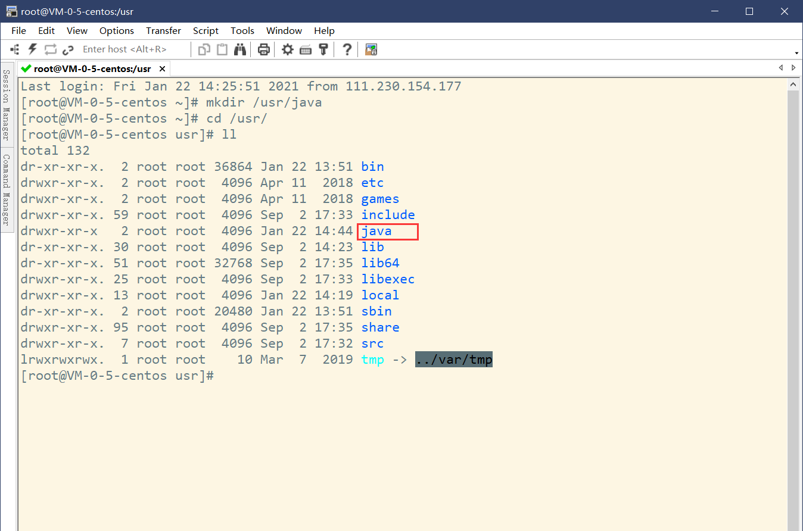Open the View menu
The height and width of the screenshot is (531, 803).
[x=77, y=30]
